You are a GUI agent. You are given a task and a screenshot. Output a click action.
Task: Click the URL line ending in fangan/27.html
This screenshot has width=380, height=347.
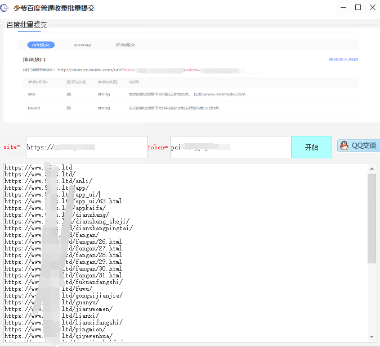click(x=64, y=248)
